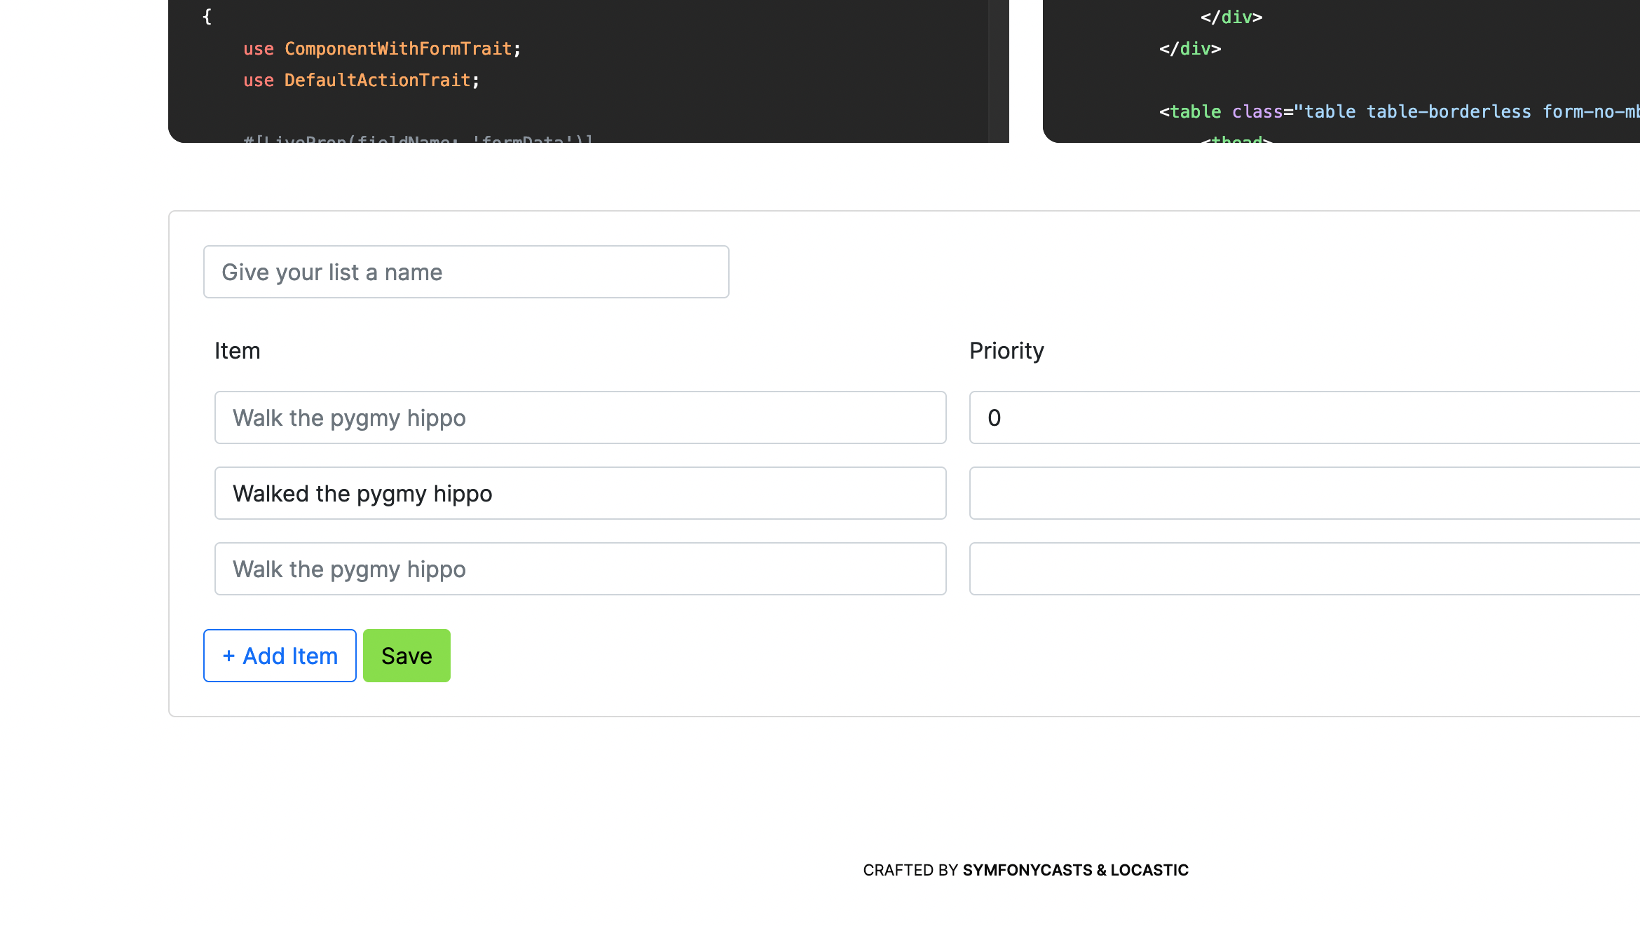Focus the third row priority field
The width and height of the screenshot is (1640, 926).
pyautogui.click(x=1304, y=569)
